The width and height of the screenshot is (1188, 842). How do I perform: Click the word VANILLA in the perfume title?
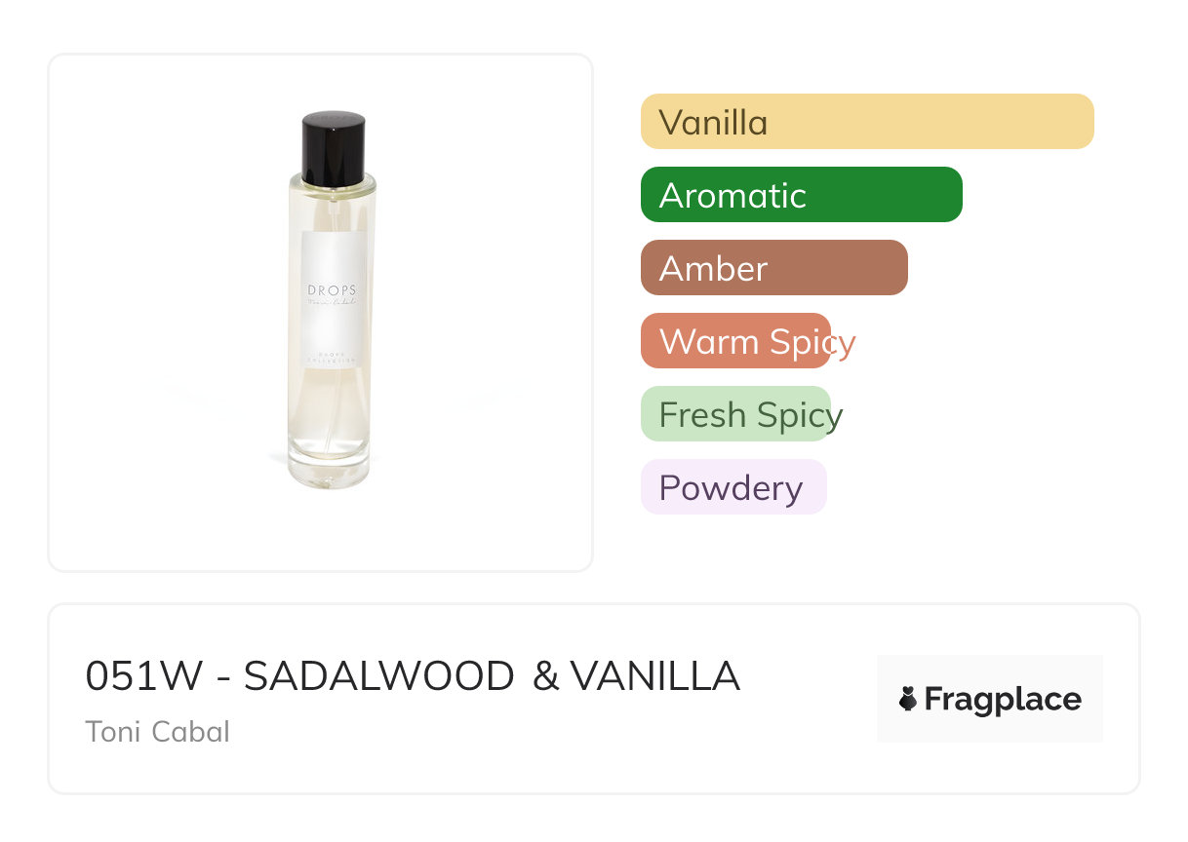coord(654,676)
